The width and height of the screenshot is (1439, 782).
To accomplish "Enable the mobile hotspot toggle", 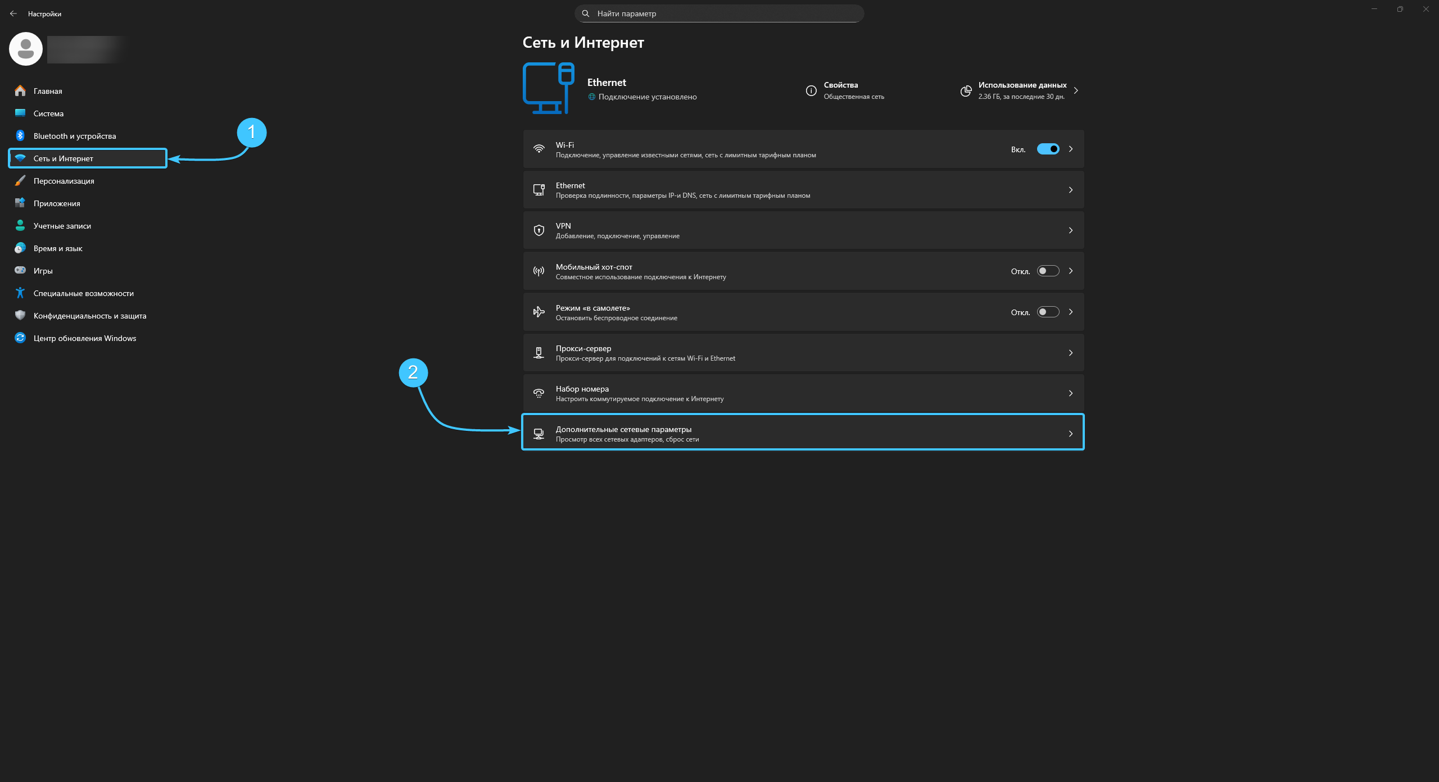I will click(1048, 271).
